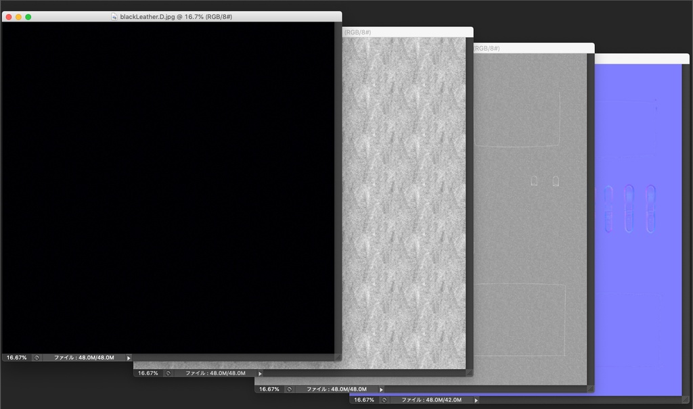This screenshot has height=409, width=693.
Task: Activate gray noise texture window via its title bar
Action: pyautogui.click(x=407, y=32)
